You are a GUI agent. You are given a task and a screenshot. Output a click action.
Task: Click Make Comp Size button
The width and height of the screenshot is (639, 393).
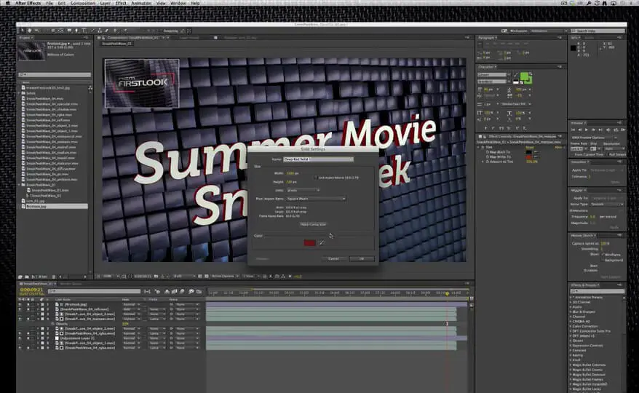[312, 224]
